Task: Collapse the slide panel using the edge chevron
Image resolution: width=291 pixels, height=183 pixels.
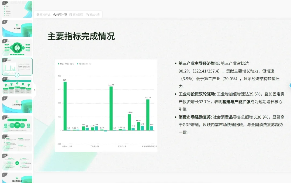Action: tap(34, 91)
